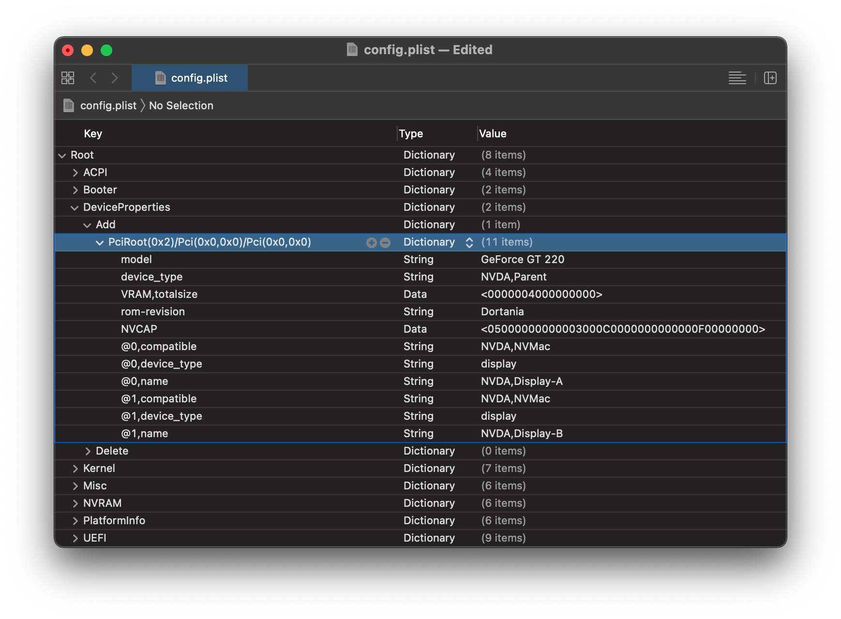The image size is (841, 619).
Task: Click the add editor split icon
Action: tap(770, 78)
